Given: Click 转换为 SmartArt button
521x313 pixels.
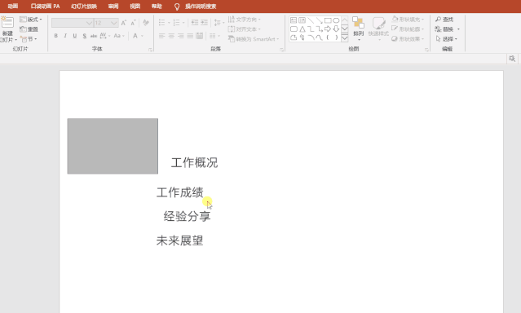Looking at the screenshot, I should tap(254, 39).
